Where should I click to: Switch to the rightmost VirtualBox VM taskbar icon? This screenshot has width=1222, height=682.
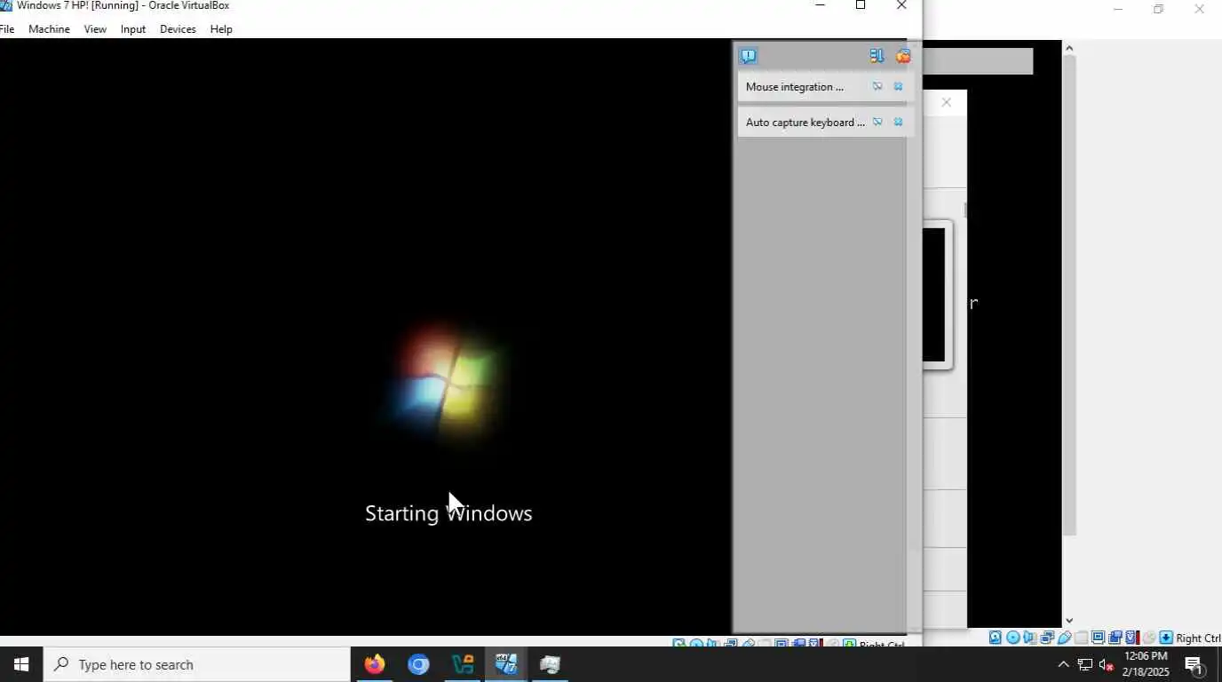tap(550, 664)
